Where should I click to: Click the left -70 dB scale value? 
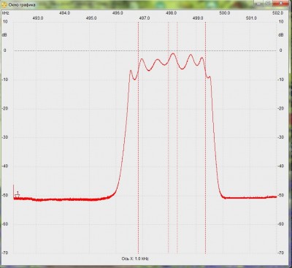point(5,253)
